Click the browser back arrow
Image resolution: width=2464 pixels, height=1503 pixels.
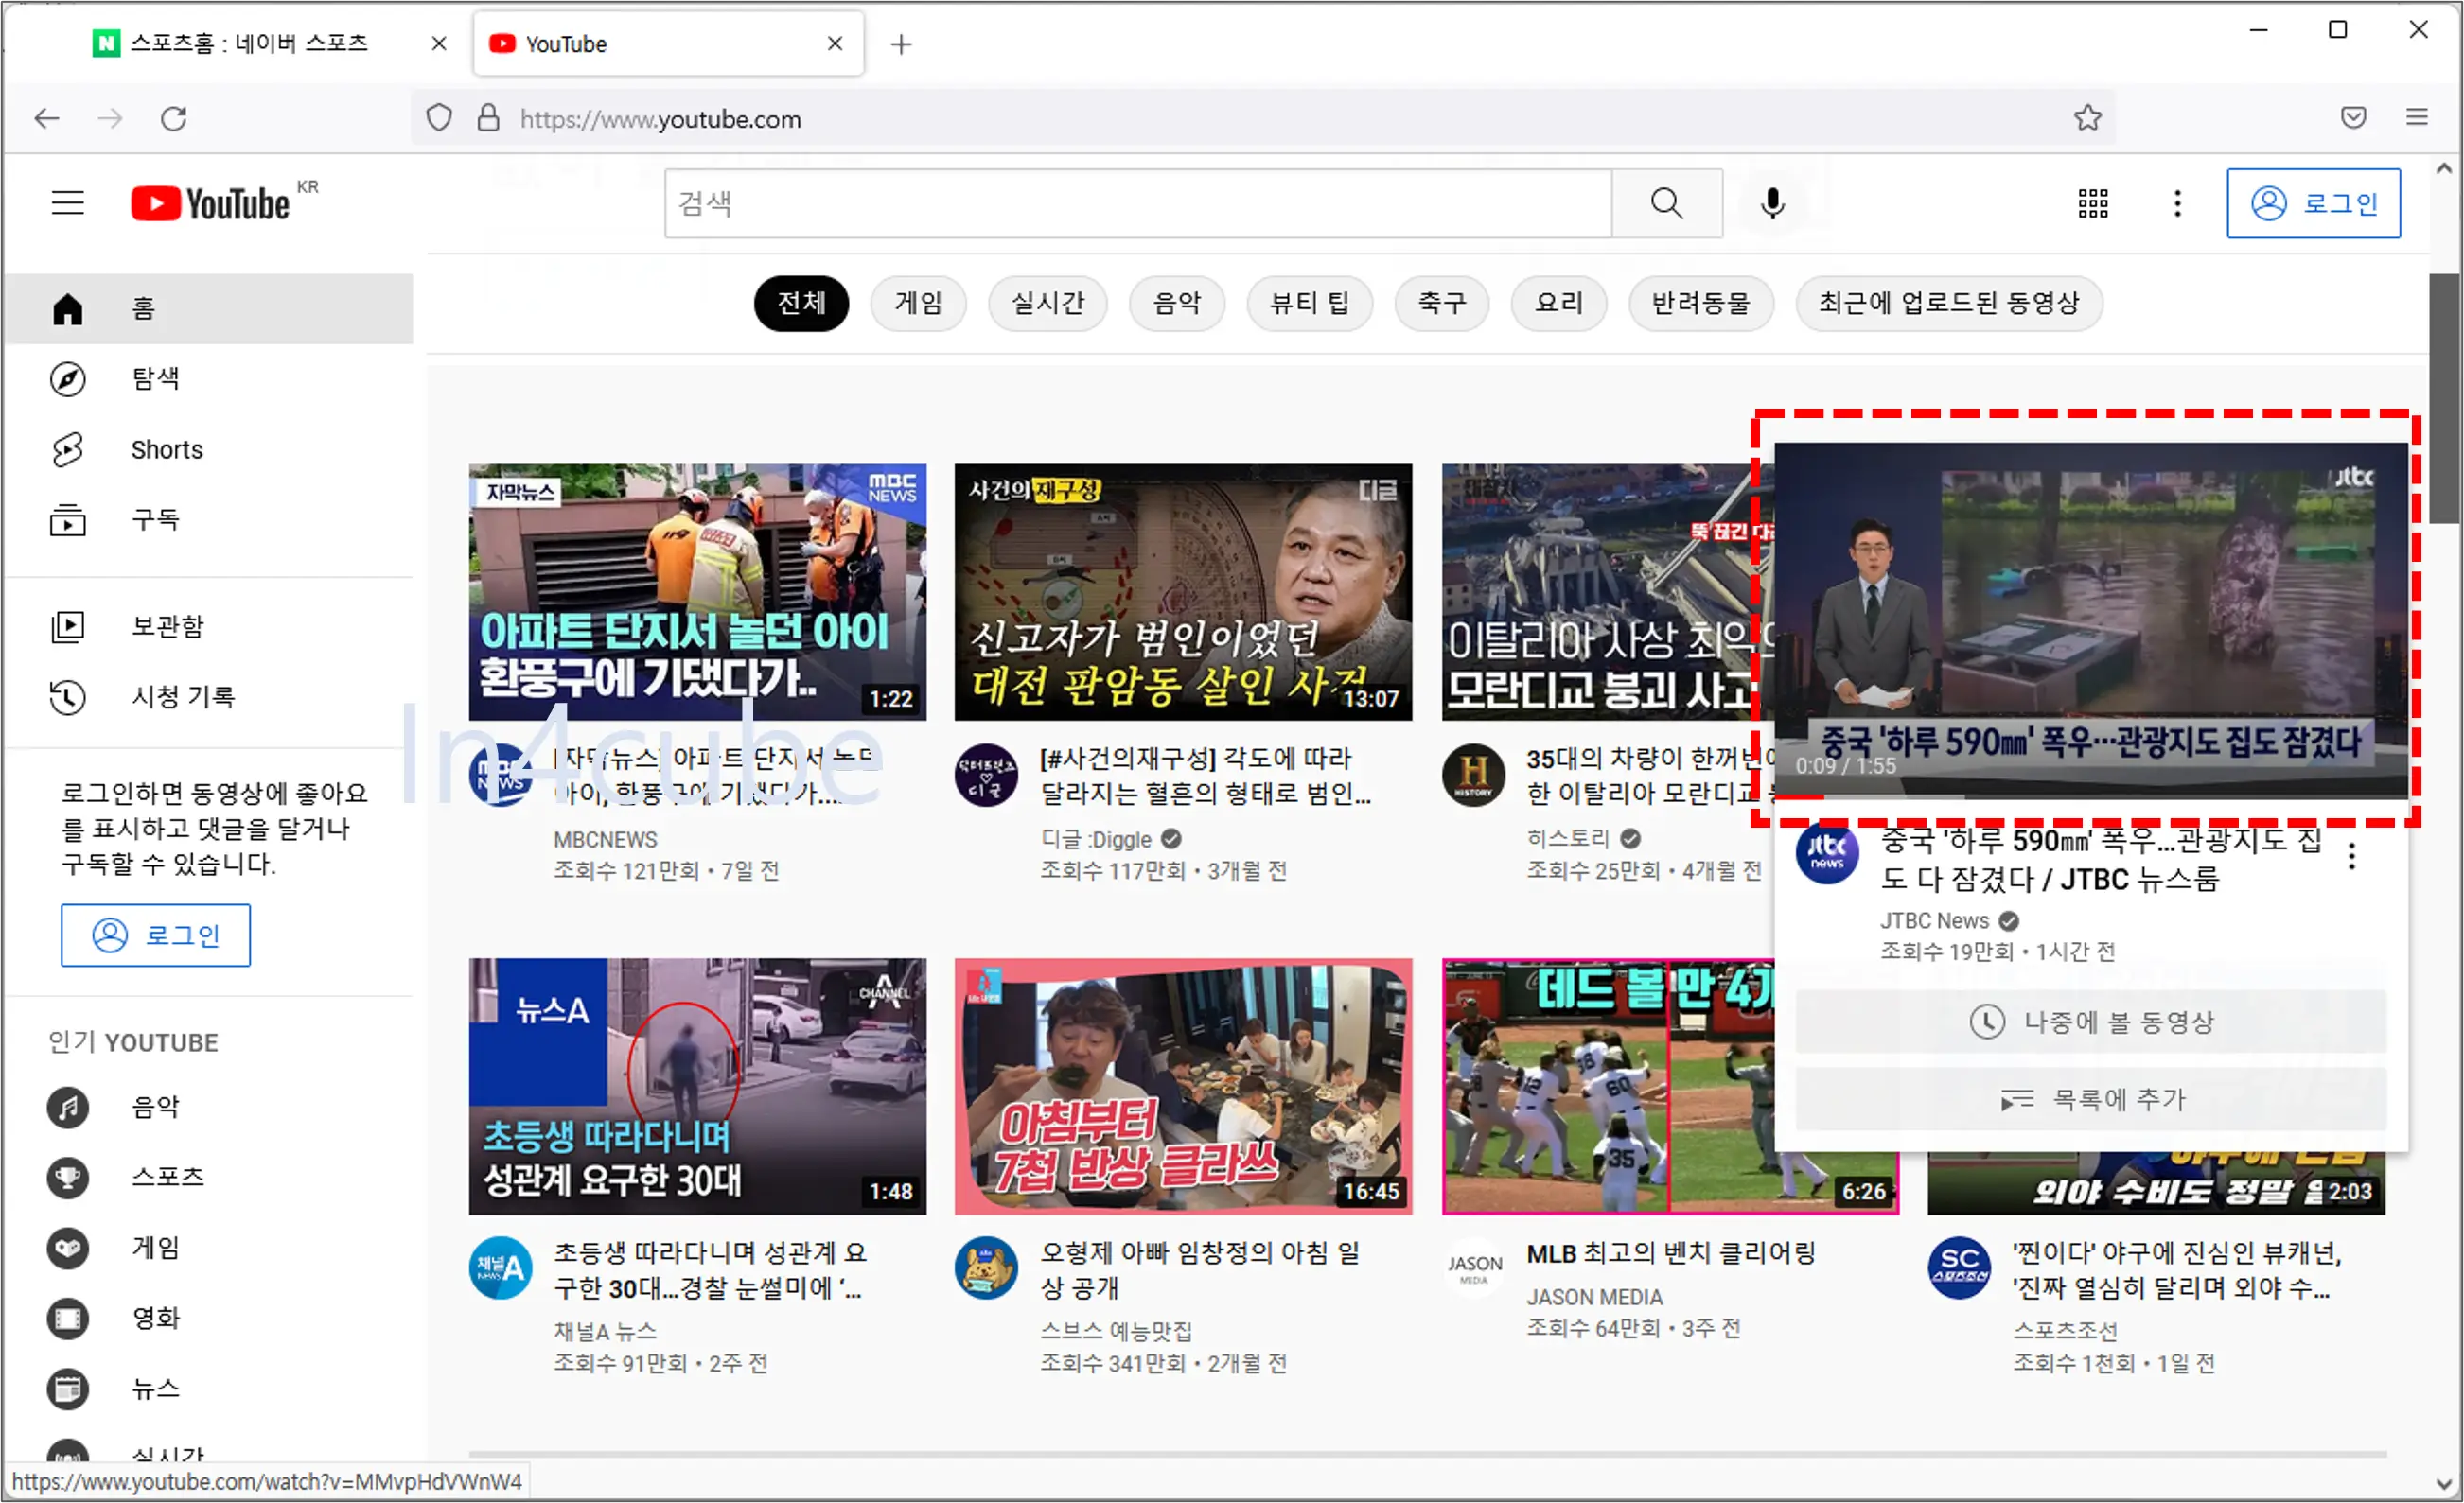(47, 119)
